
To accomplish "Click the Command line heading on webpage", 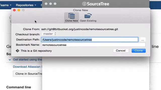I will click(19, 87).
